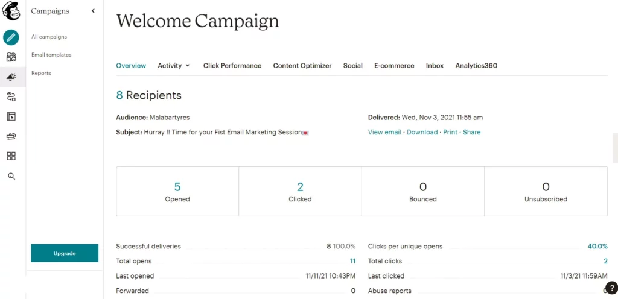Viewport: 618px width, 299px height.
Task: Switch to Click Performance tab
Action: [232, 66]
